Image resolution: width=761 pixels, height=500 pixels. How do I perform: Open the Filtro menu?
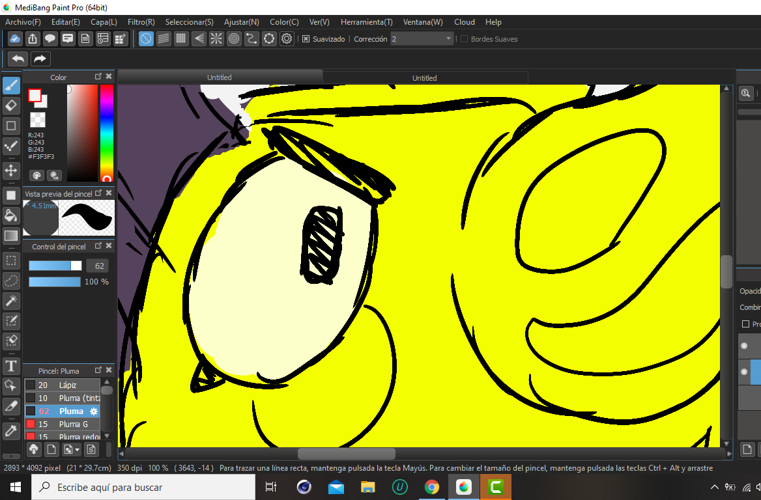click(141, 22)
